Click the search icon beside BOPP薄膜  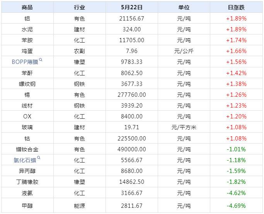(41, 60)
